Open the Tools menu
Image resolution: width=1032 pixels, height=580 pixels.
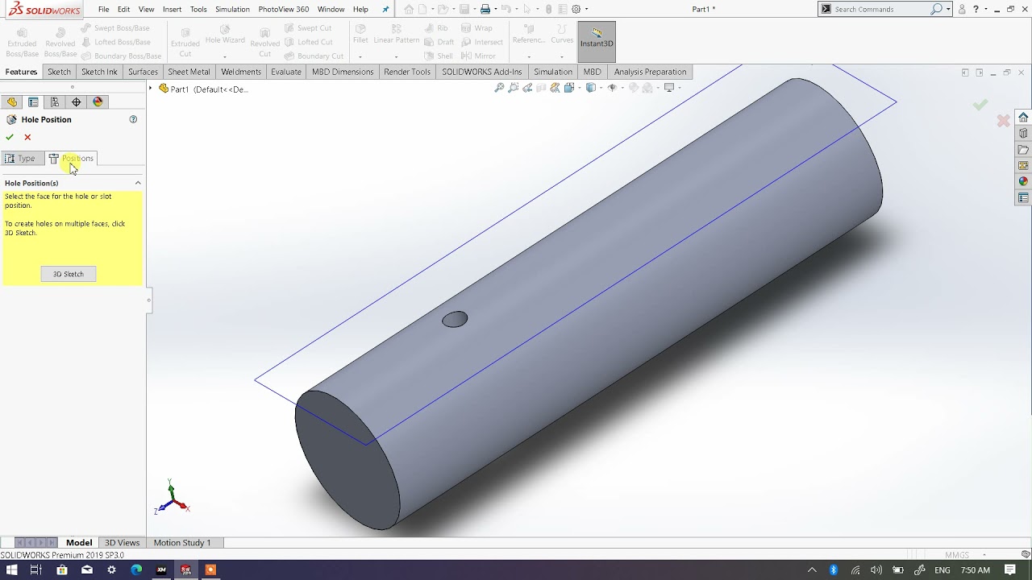(x=198, y=9)
